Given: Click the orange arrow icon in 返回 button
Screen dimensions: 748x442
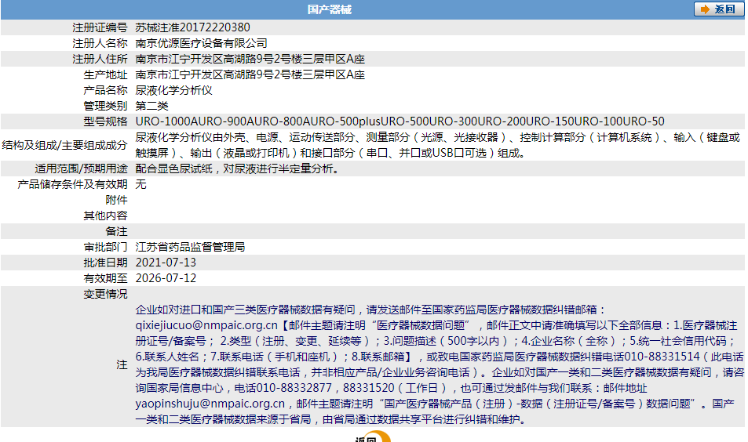Looking at the screenshot, I should (705, 9).
